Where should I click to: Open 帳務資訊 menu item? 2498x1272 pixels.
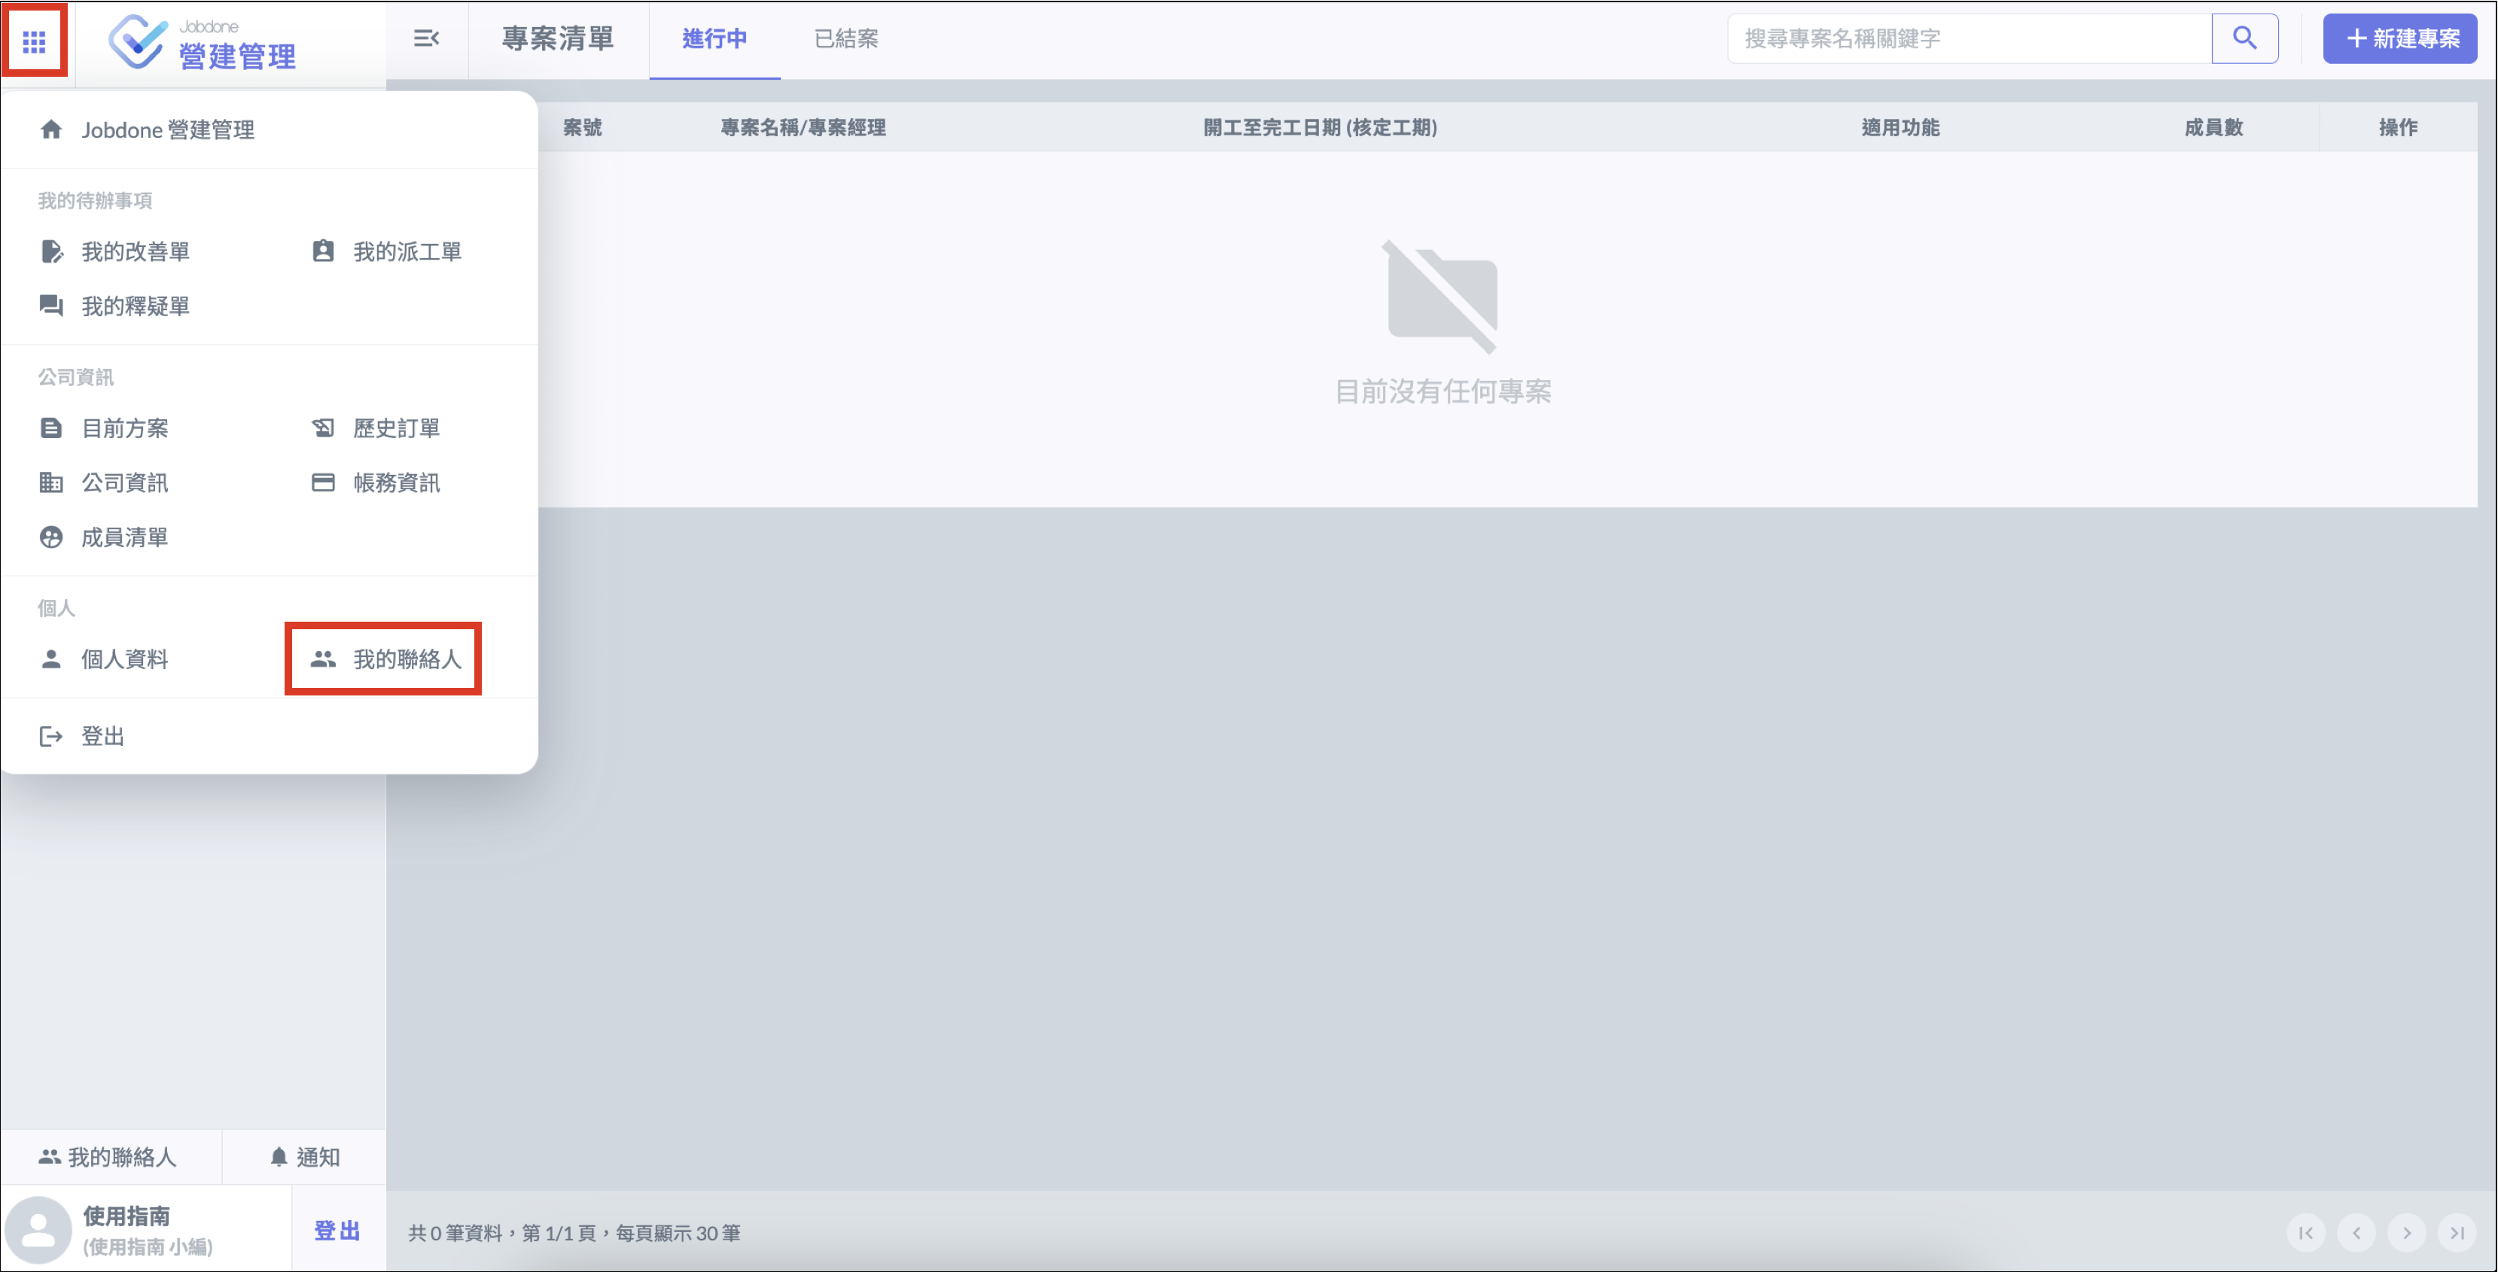396,482
